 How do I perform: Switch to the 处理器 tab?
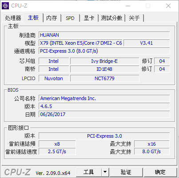pos(13,18)
